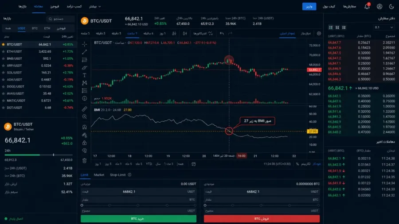This screenshot has width=399, height=224.
Task: Select the ruler measure tool
Action: click(85, 109)
